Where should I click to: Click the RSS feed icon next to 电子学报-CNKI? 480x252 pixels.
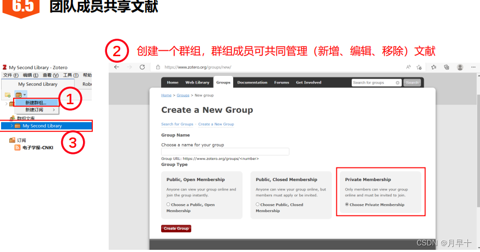pos(17,148)
